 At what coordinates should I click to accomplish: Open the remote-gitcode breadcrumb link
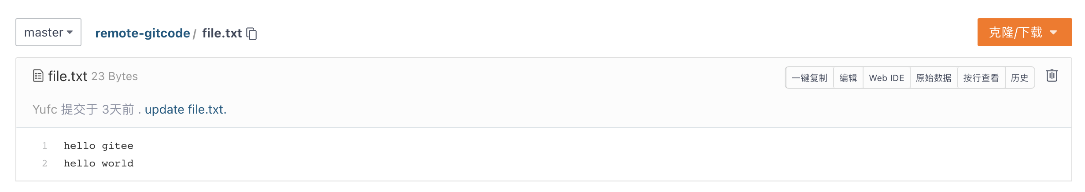pos(143,33)
